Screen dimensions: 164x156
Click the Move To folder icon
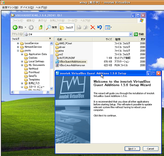(x=79, y=27)
